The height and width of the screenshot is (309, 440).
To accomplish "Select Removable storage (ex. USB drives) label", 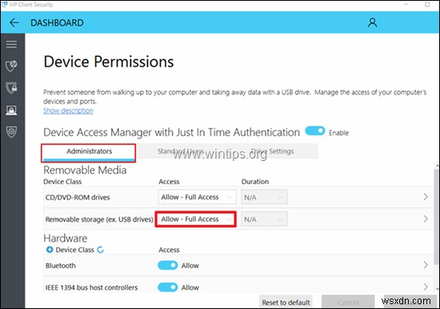I will coord(99,219).
